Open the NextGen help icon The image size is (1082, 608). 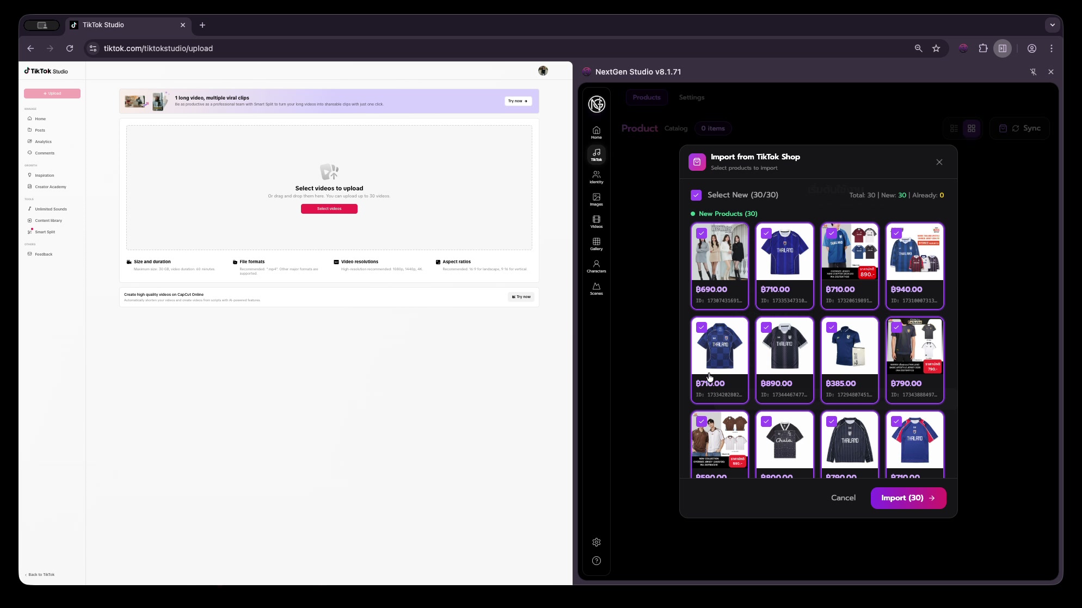597,561
